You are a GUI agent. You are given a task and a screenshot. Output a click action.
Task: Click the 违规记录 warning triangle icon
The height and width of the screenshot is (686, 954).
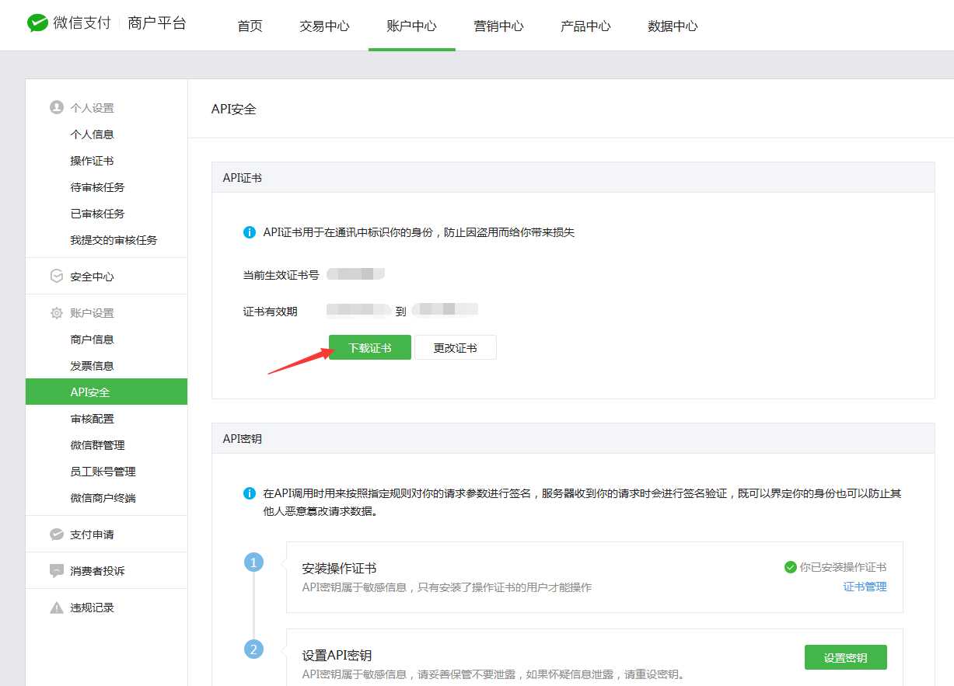pos(56,608)
